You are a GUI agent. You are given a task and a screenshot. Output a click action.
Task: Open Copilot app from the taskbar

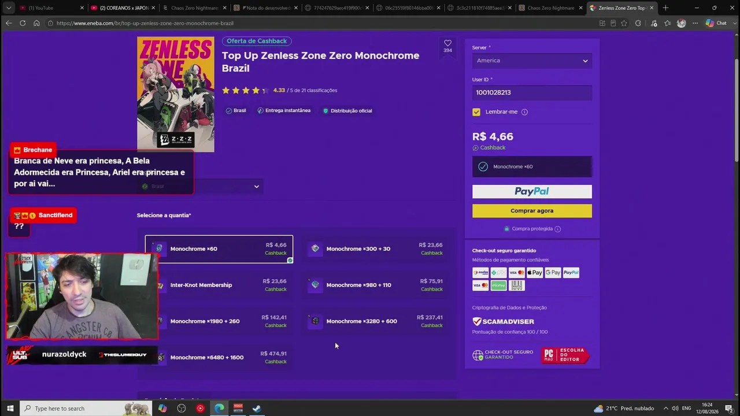point(162,408)
